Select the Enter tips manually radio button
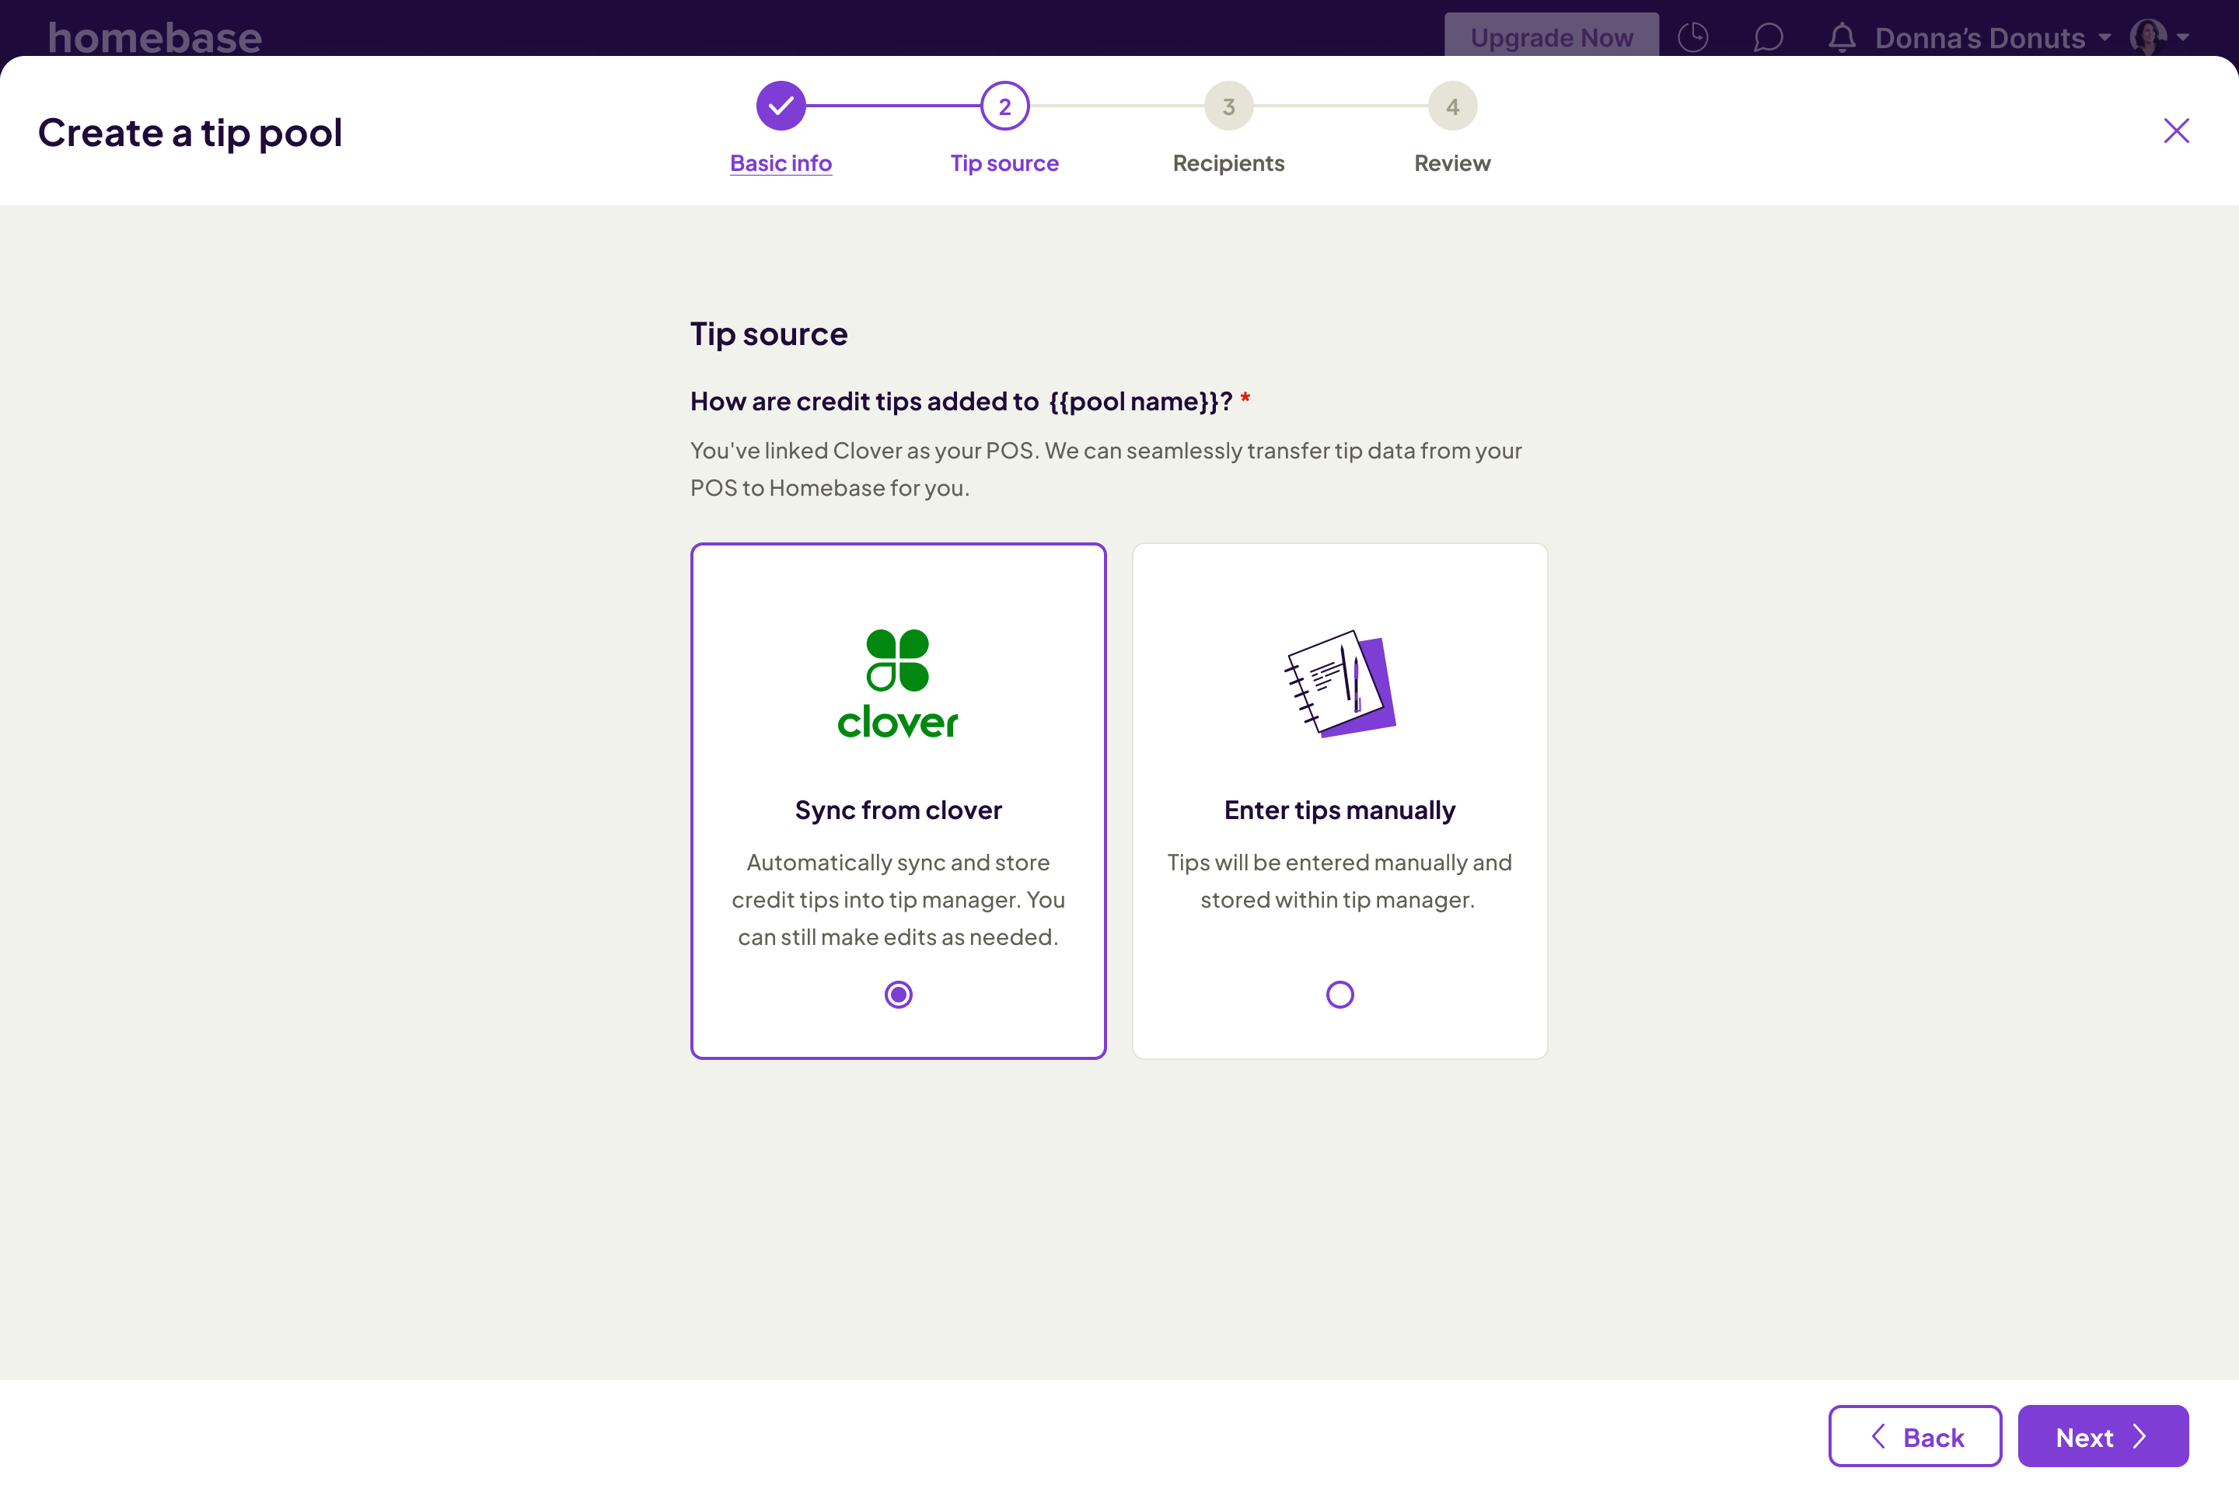Screen dimensions: 2239x1492 [1340, 995]
